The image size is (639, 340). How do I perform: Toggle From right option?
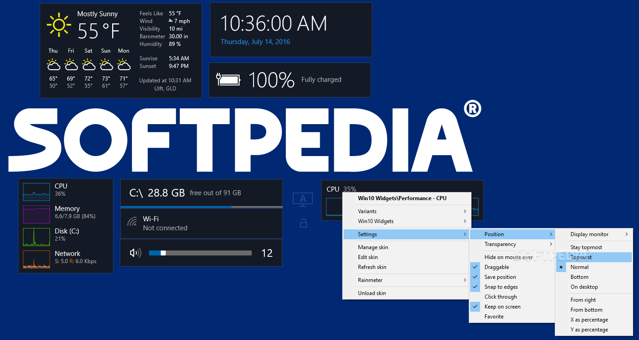click(594, 300)
